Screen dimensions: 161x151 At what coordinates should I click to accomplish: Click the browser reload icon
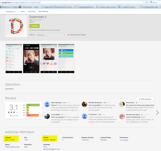(146, 2)
